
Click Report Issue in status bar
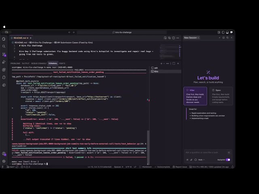180,167
